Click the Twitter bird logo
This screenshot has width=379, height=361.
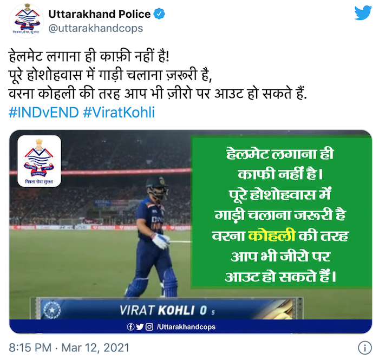(363, 13)
